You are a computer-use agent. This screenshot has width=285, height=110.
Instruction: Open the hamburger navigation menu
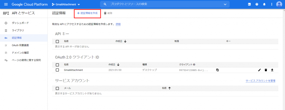(x=6, y=4)
